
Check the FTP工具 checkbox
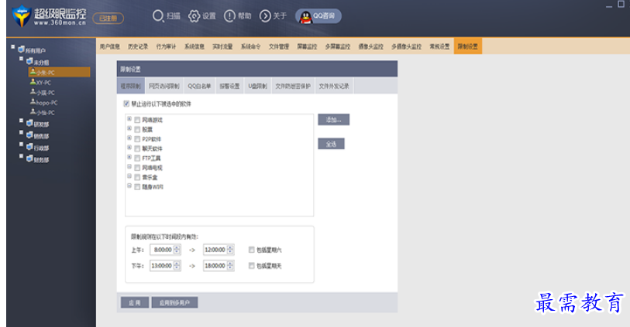coord(137,158)
